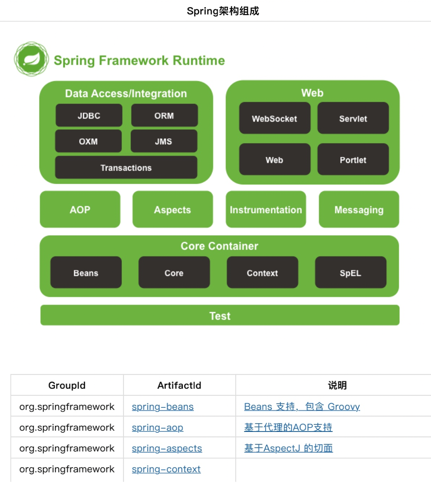Click org.springframework in the spring-context row
This screenshot has height=483, width=431.
pos(67,469)
